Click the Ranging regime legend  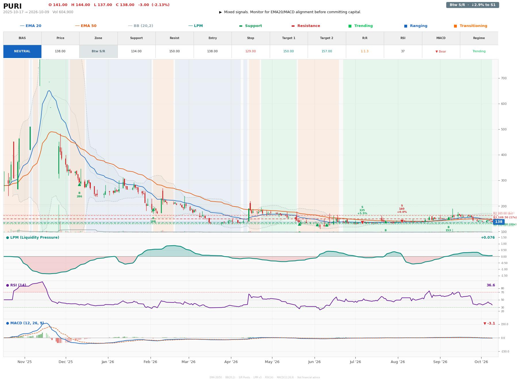416,26
